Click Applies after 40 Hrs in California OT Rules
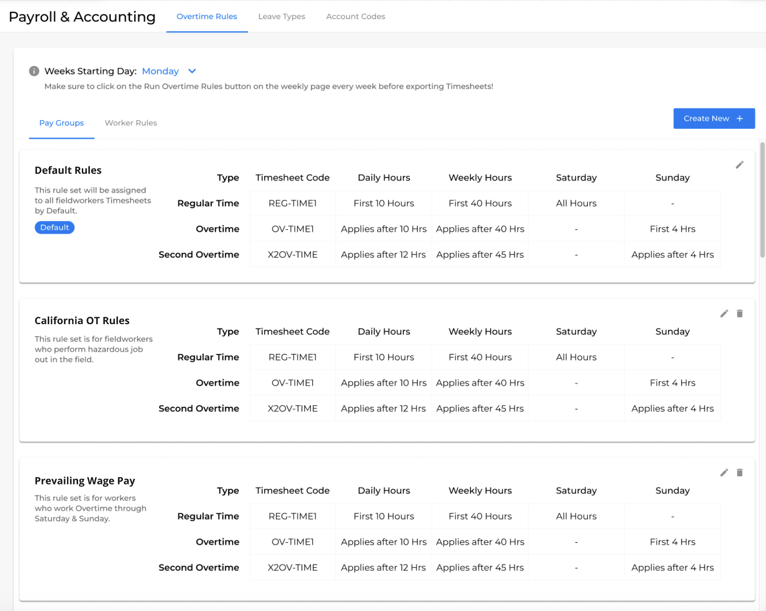Image resolution: width=766 pixels, height=611 pixels. (x=480, y=383)
